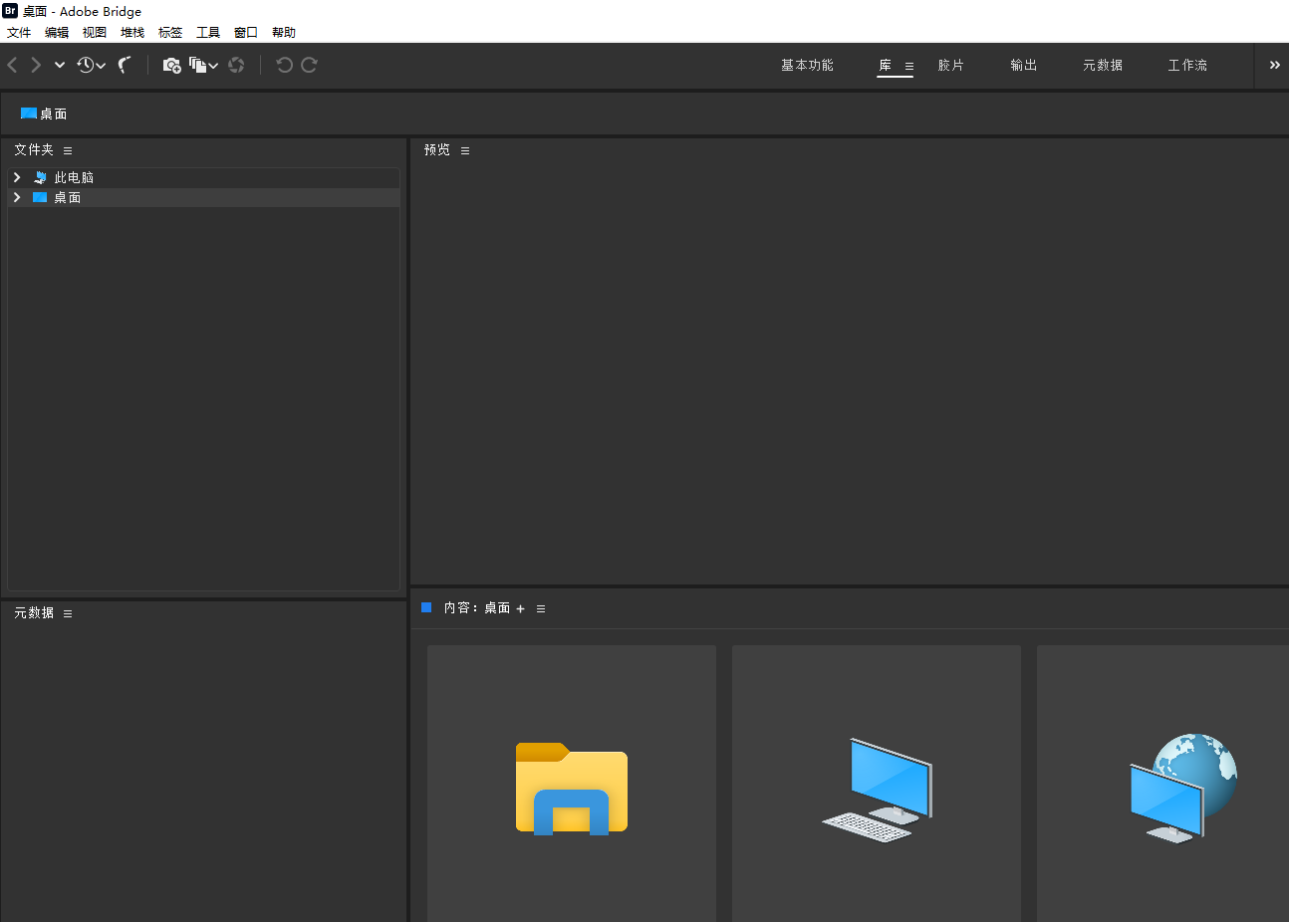Open the 工具 menu
Image resolution: width=1289 pixels, height=922 pixels.
tap(208, 33)
